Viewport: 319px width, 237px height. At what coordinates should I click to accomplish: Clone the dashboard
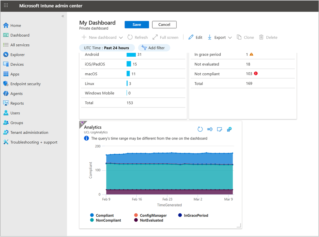245,37
